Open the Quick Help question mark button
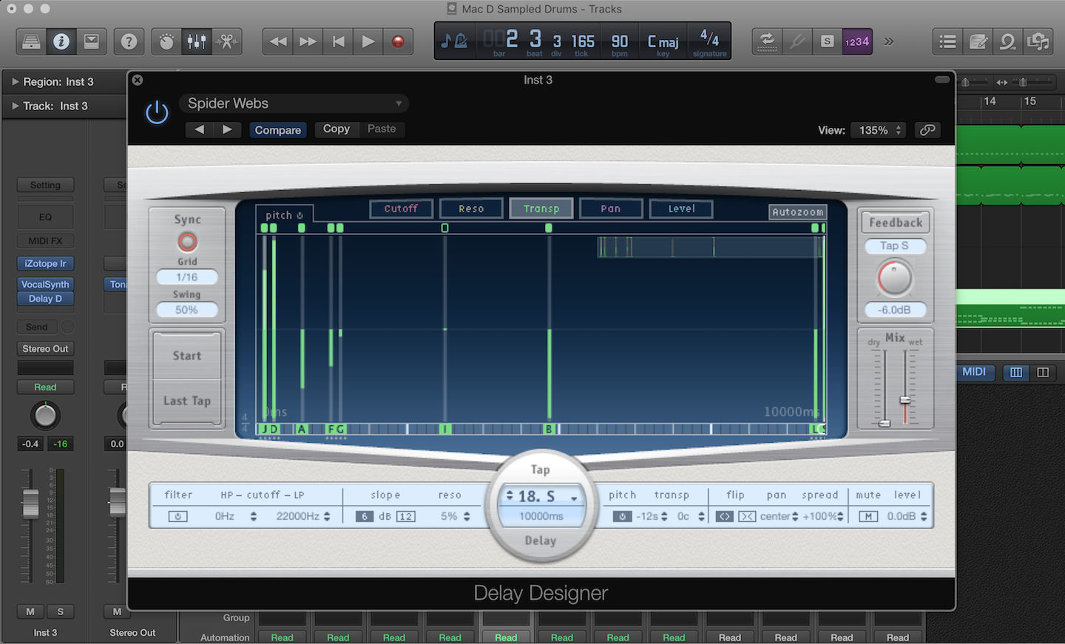 129,41
